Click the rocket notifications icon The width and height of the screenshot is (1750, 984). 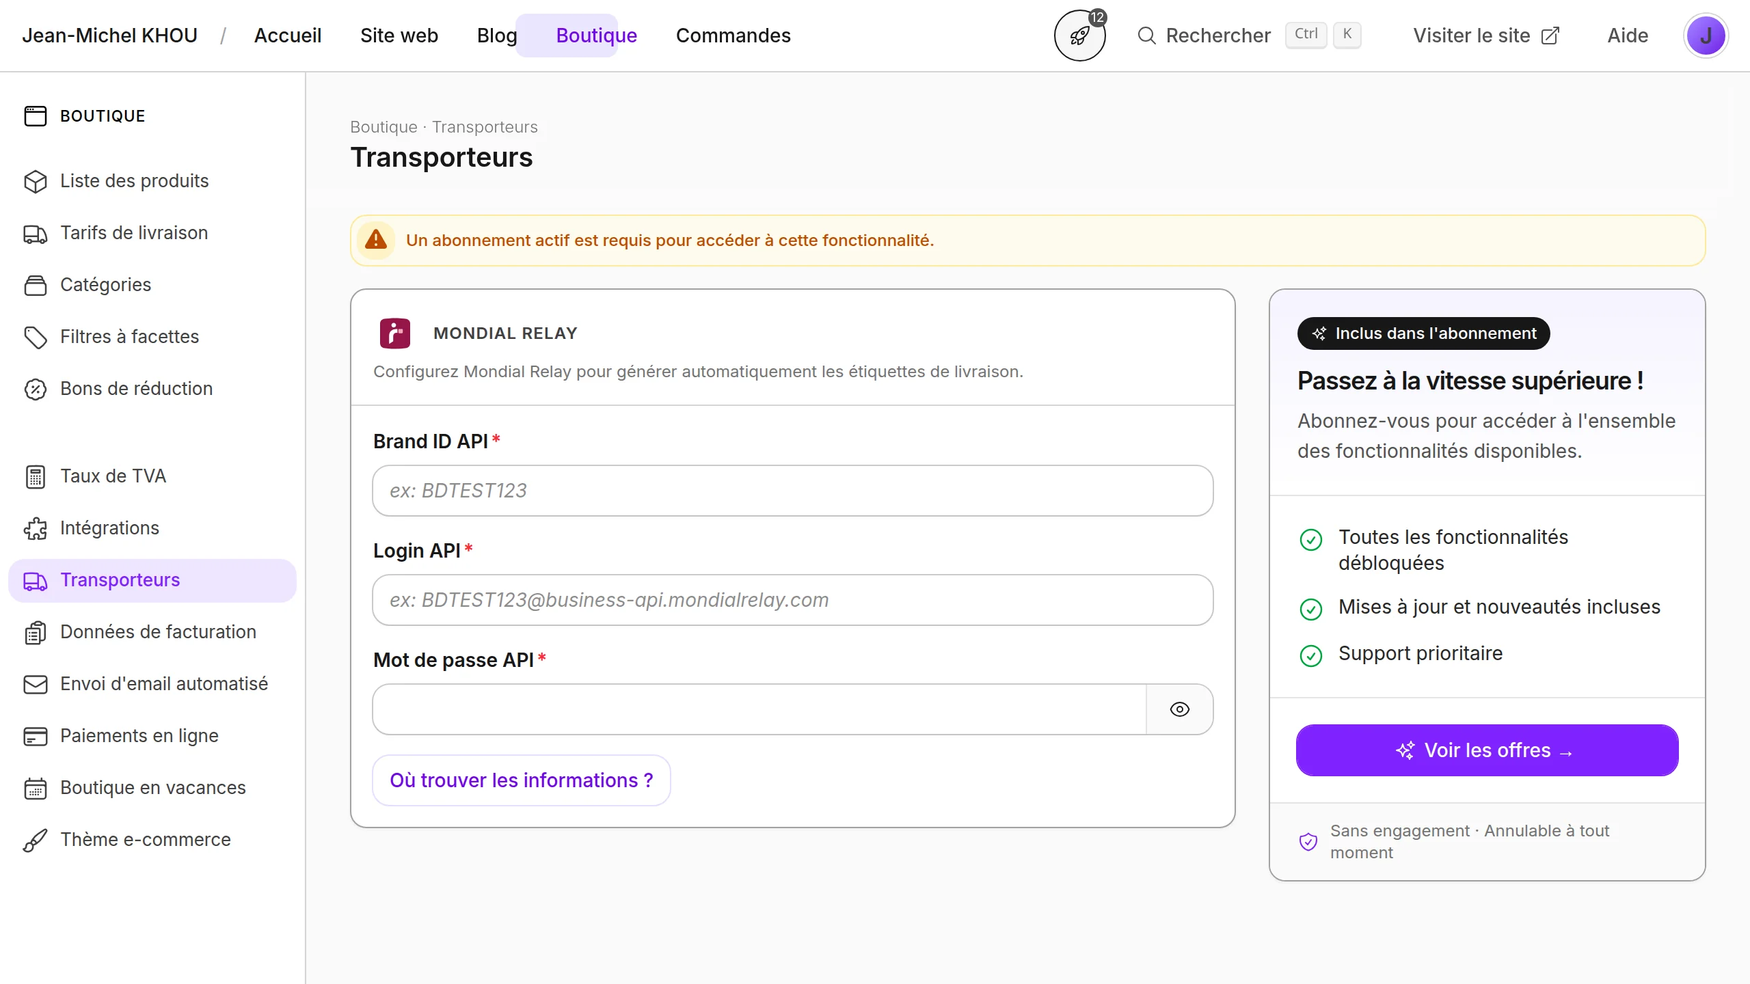[x=1079, y=36]
